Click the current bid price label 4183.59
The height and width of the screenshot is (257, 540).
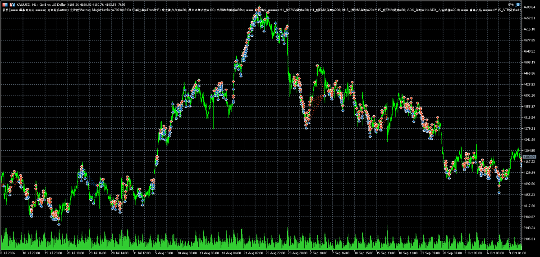(x=529, y=157)
